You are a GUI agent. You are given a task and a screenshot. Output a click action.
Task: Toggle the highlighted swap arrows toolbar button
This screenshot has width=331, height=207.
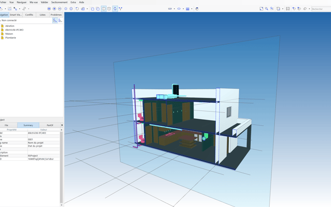click(x=115, y=9)
